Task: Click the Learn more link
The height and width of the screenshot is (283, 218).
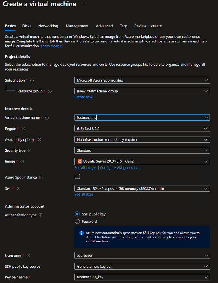Action: click(50, 46)
